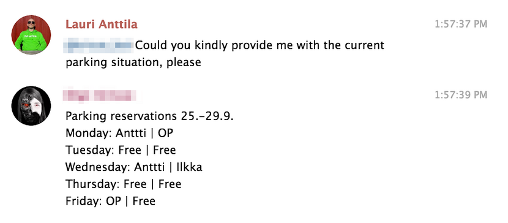Image resolution: width=508 pixels, height=223 pixels.
Task: Click the 1:57:37 PM timestamp
Action: (x=461, y=25)
